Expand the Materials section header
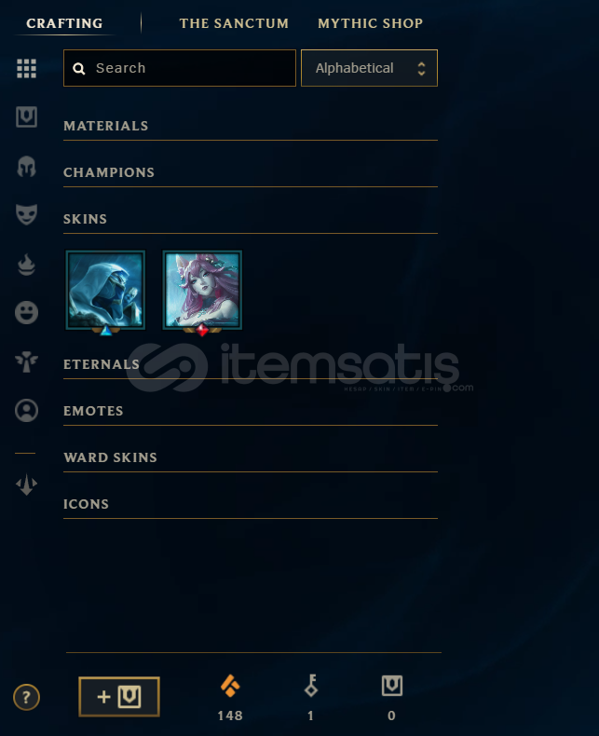The image size is (599, 736). [251, 127]
